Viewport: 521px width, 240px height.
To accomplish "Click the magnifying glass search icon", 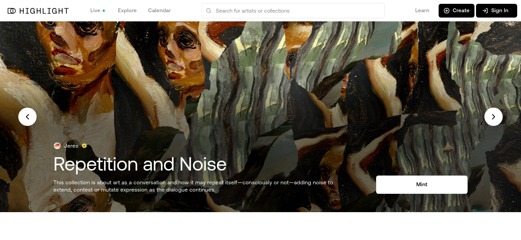I will [x=209, y=11].
